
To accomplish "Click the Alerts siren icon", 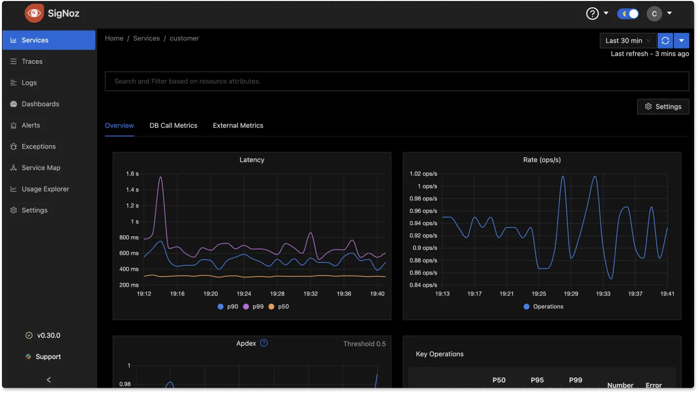I will click(14, 125).
